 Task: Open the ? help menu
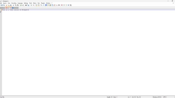(x=52, y=3)
